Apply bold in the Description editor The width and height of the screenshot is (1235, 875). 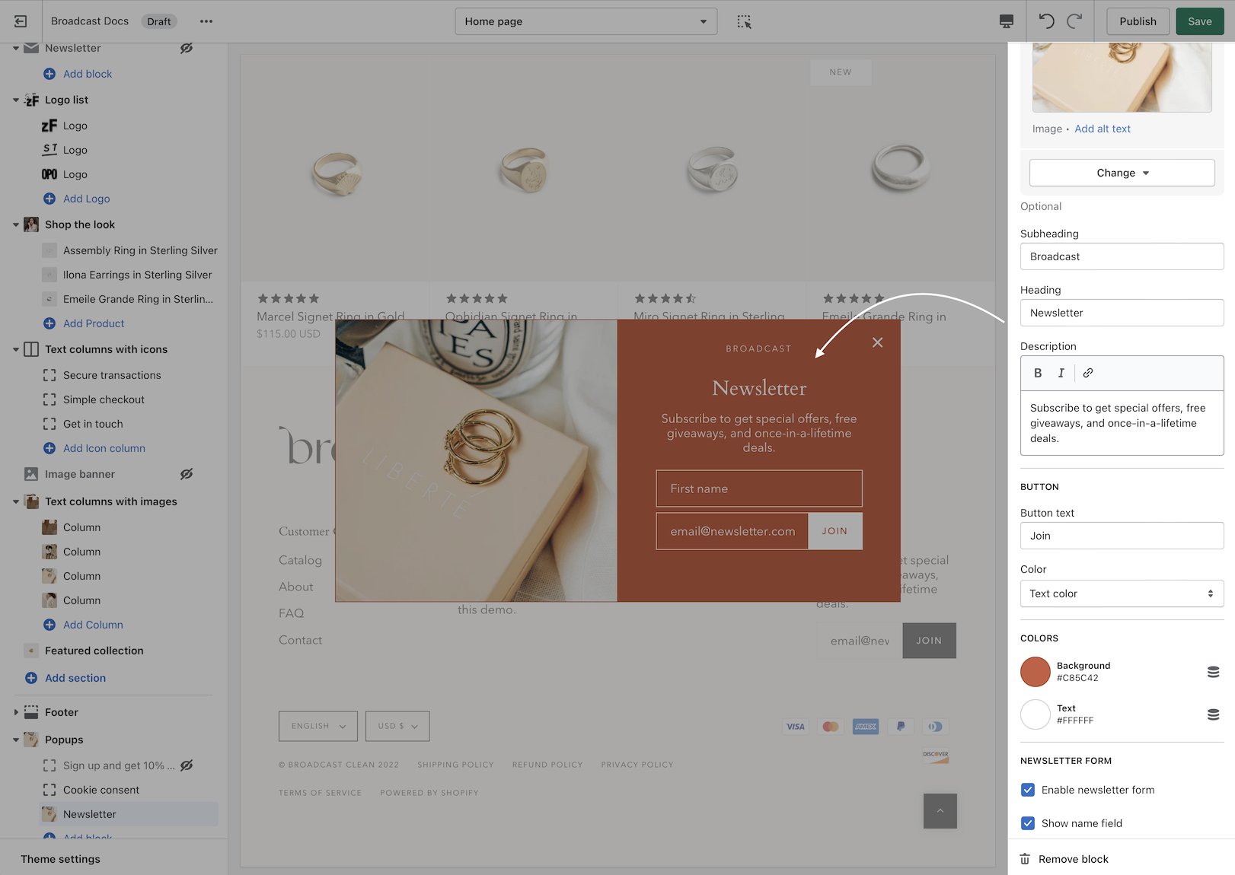pyautogui.click(x=1038, y=373)
